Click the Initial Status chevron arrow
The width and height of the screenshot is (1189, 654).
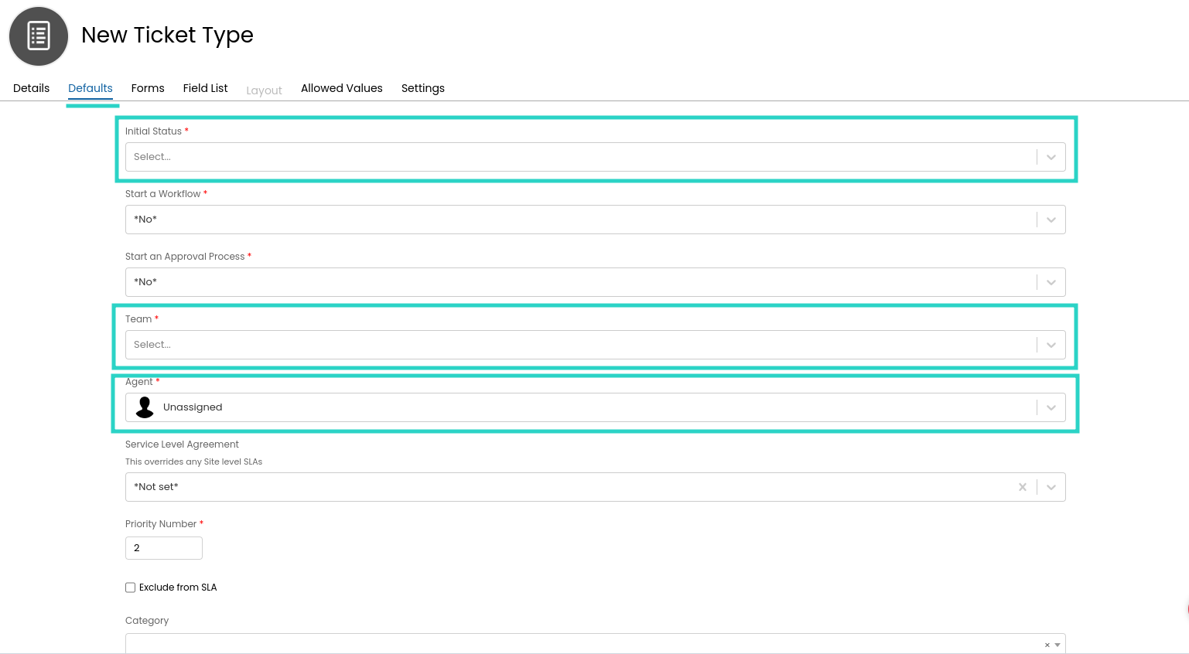(1051, 157)
